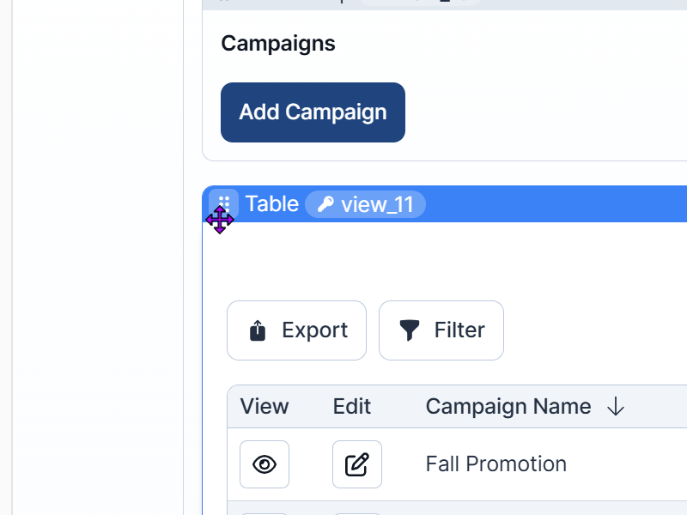Click the Table label in blue header

pos(272,204)
